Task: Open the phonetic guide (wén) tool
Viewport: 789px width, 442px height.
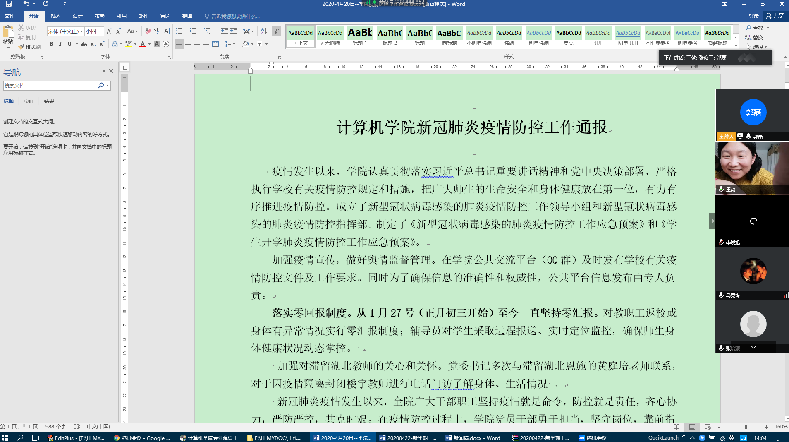Action: coord(157,31)
